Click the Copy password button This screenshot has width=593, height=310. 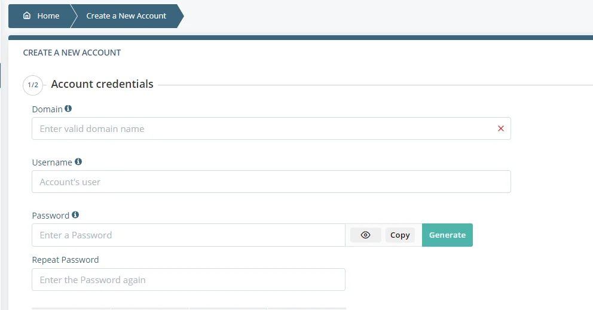coord(400,235)
